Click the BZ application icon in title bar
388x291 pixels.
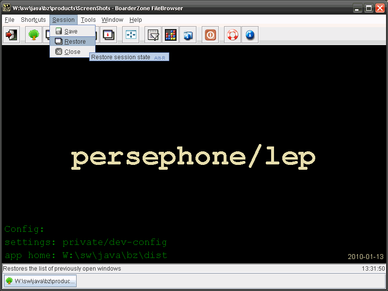[7, 8]
